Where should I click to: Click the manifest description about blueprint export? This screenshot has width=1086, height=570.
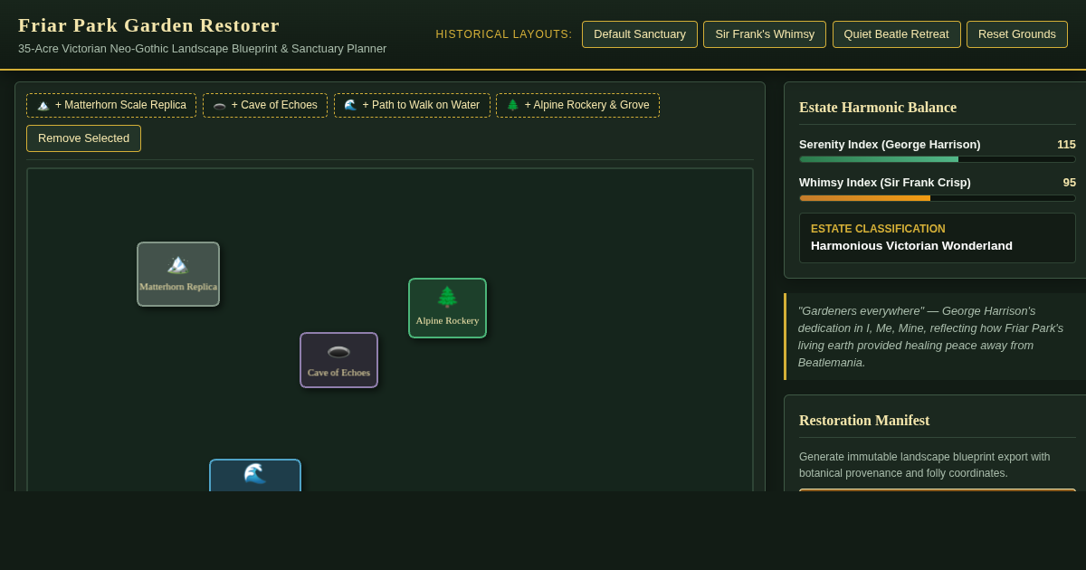point(925,465)
